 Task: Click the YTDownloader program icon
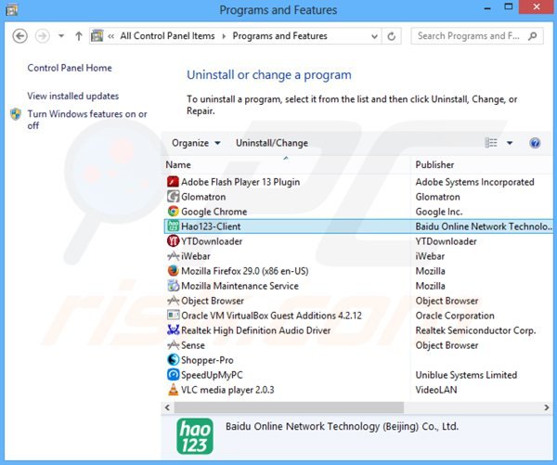(x=173, y=241)
